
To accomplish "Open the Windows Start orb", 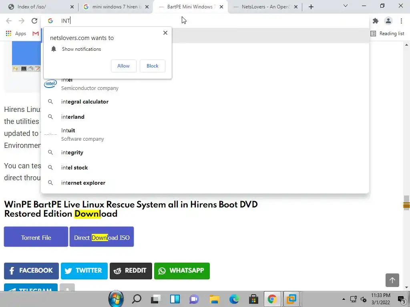I will (x=116, y=299).
